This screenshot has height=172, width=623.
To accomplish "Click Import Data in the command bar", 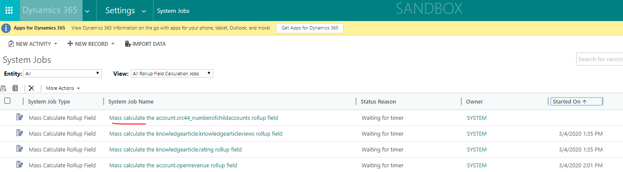I will click(145, 44).
